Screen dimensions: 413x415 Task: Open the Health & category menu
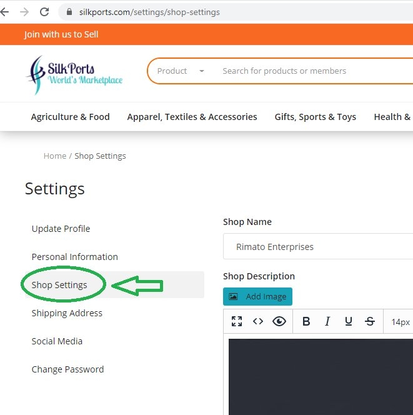click(x=392, y=117)
